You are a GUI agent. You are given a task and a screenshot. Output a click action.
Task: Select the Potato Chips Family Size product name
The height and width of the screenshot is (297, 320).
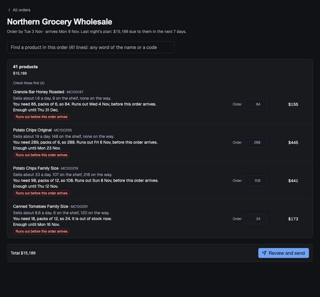36,168
